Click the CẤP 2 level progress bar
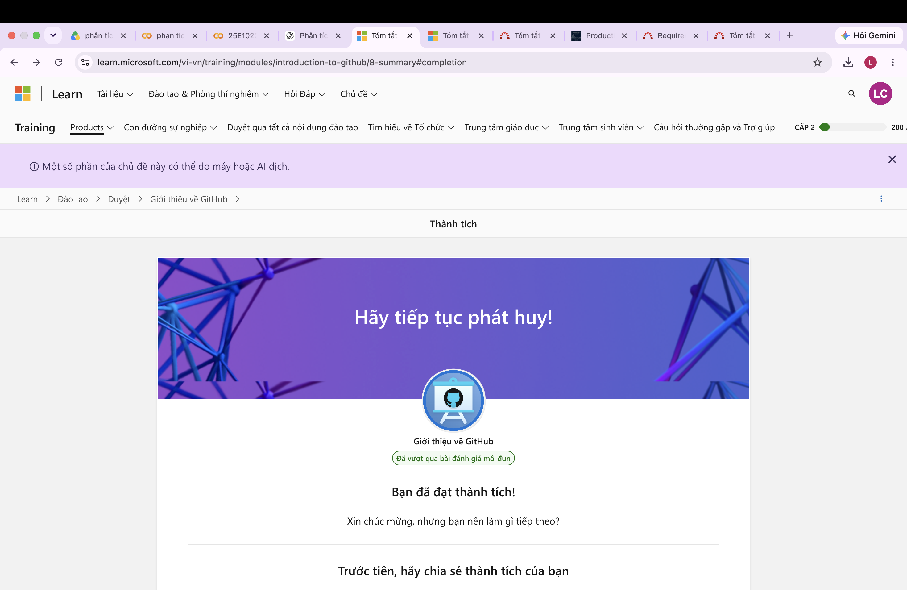Screen dimensions: 907x590 pos(853,127)
